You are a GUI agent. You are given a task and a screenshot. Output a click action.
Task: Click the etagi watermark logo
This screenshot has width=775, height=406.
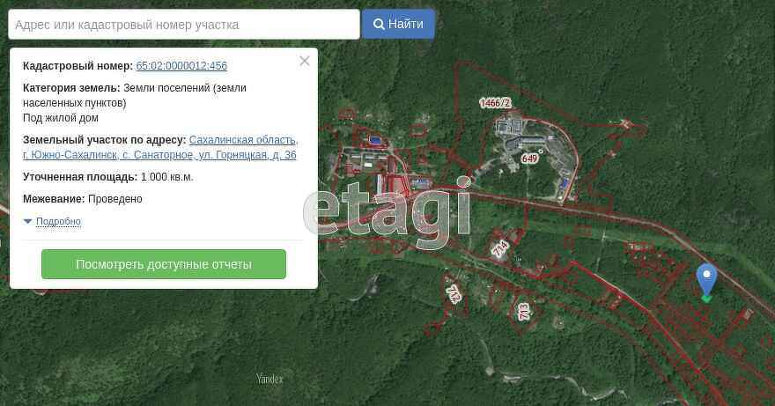click(x=387, y=210)
